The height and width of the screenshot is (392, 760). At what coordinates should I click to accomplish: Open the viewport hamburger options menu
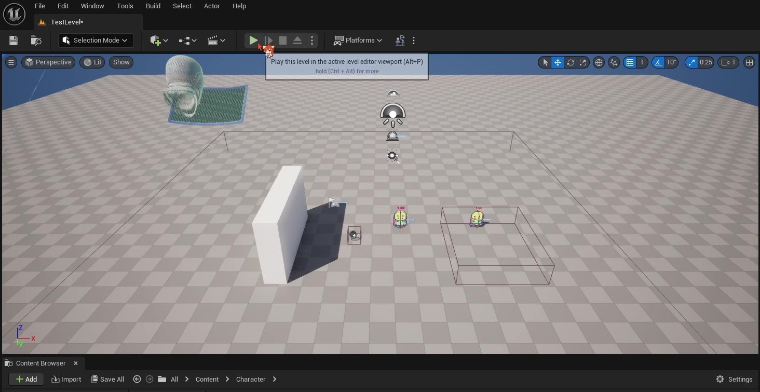(x=11, y=62)
